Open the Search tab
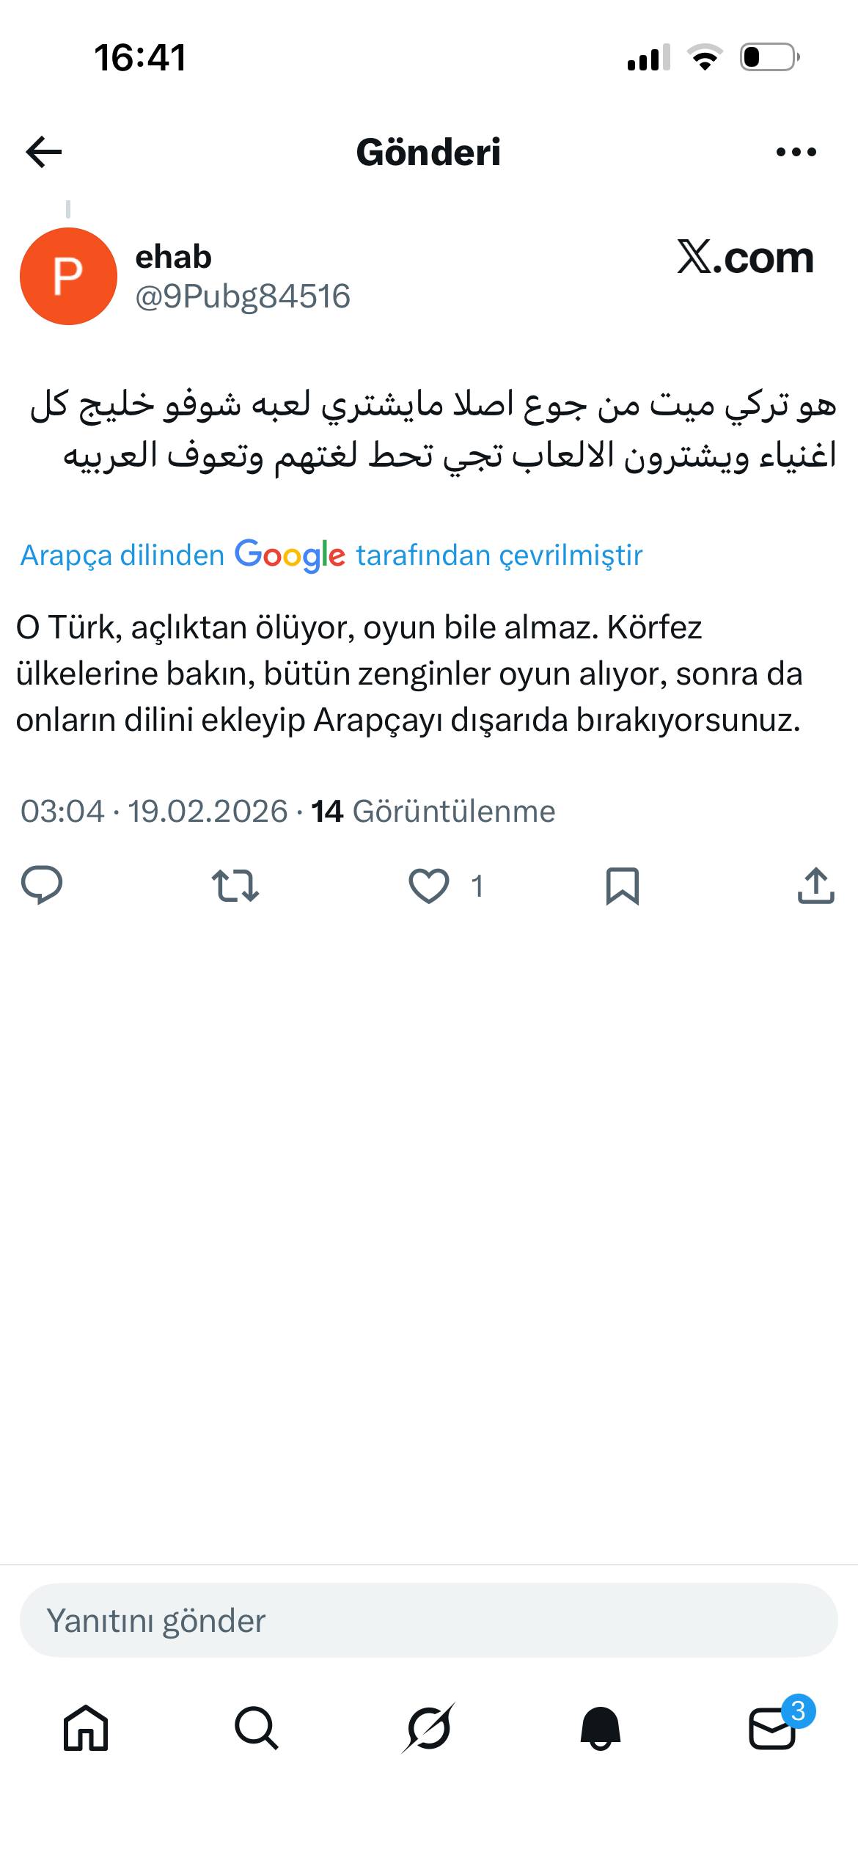858x1858 pixels. (x=257, y=1727)
